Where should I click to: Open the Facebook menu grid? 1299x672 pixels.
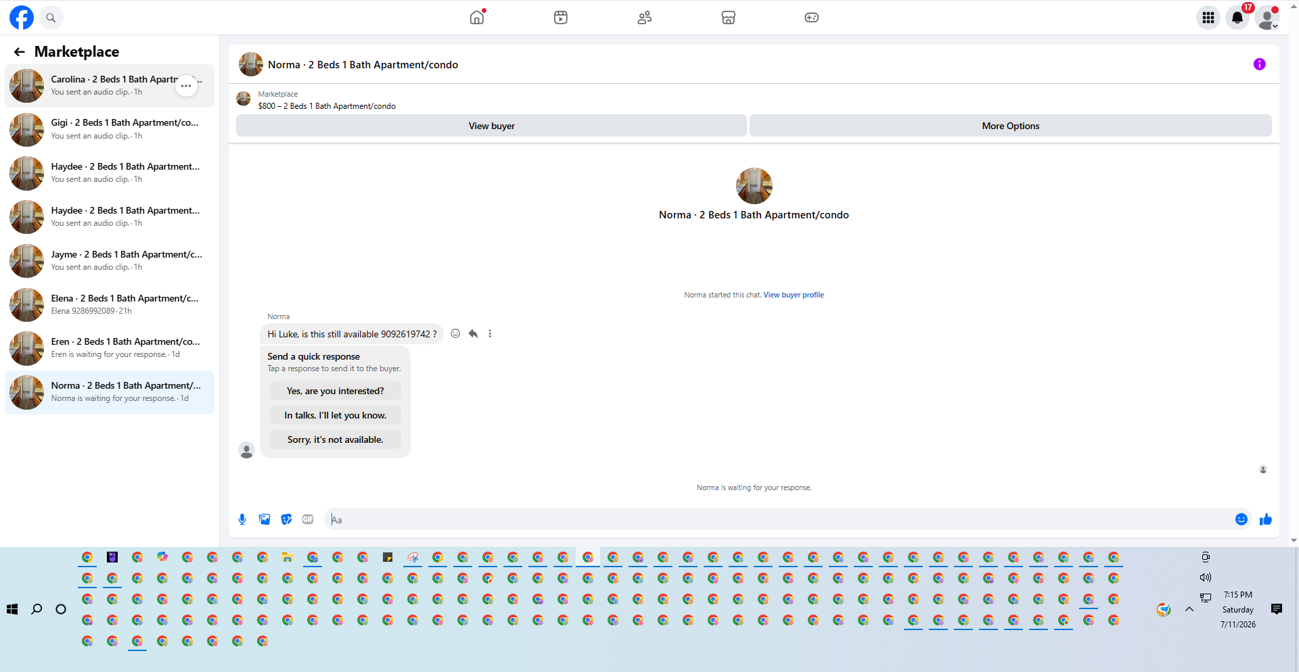(x=1208, y=18)
